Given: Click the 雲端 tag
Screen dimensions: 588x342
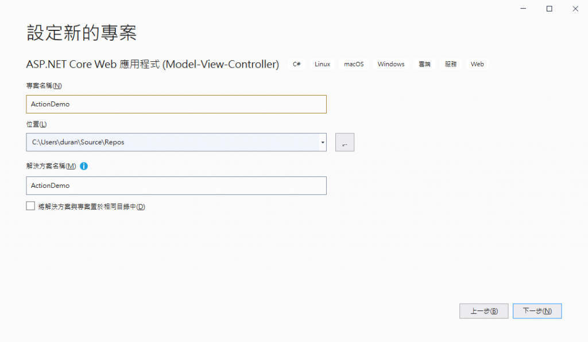Looking at the screenshot, I should pyautogui.click(x=424, y=64).
